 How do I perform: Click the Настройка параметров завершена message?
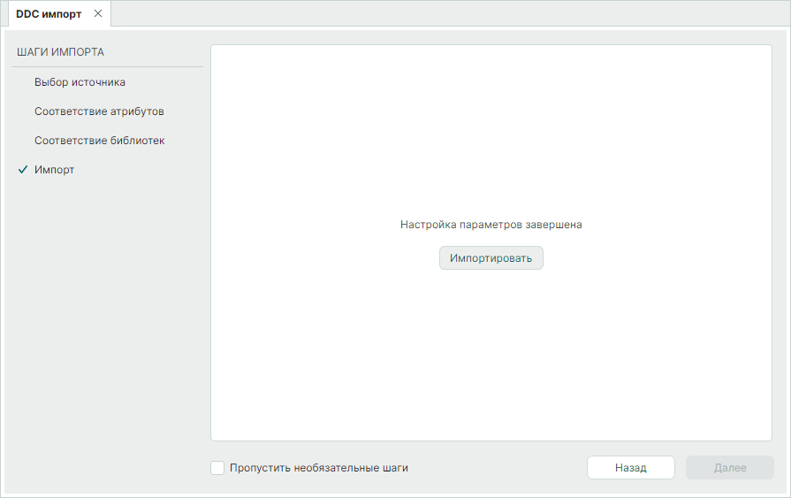[491, 225]
